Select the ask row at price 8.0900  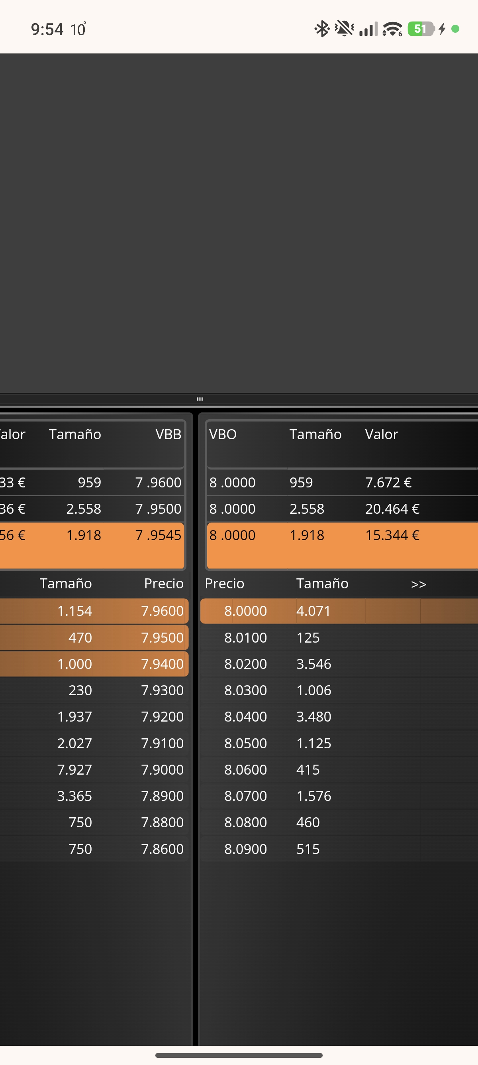(x=339, y=849)
